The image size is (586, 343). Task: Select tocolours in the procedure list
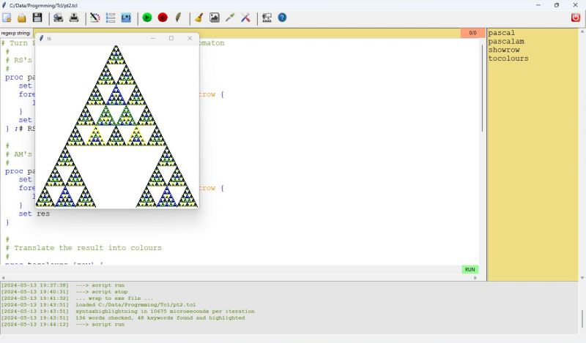(x=508, y=59)
